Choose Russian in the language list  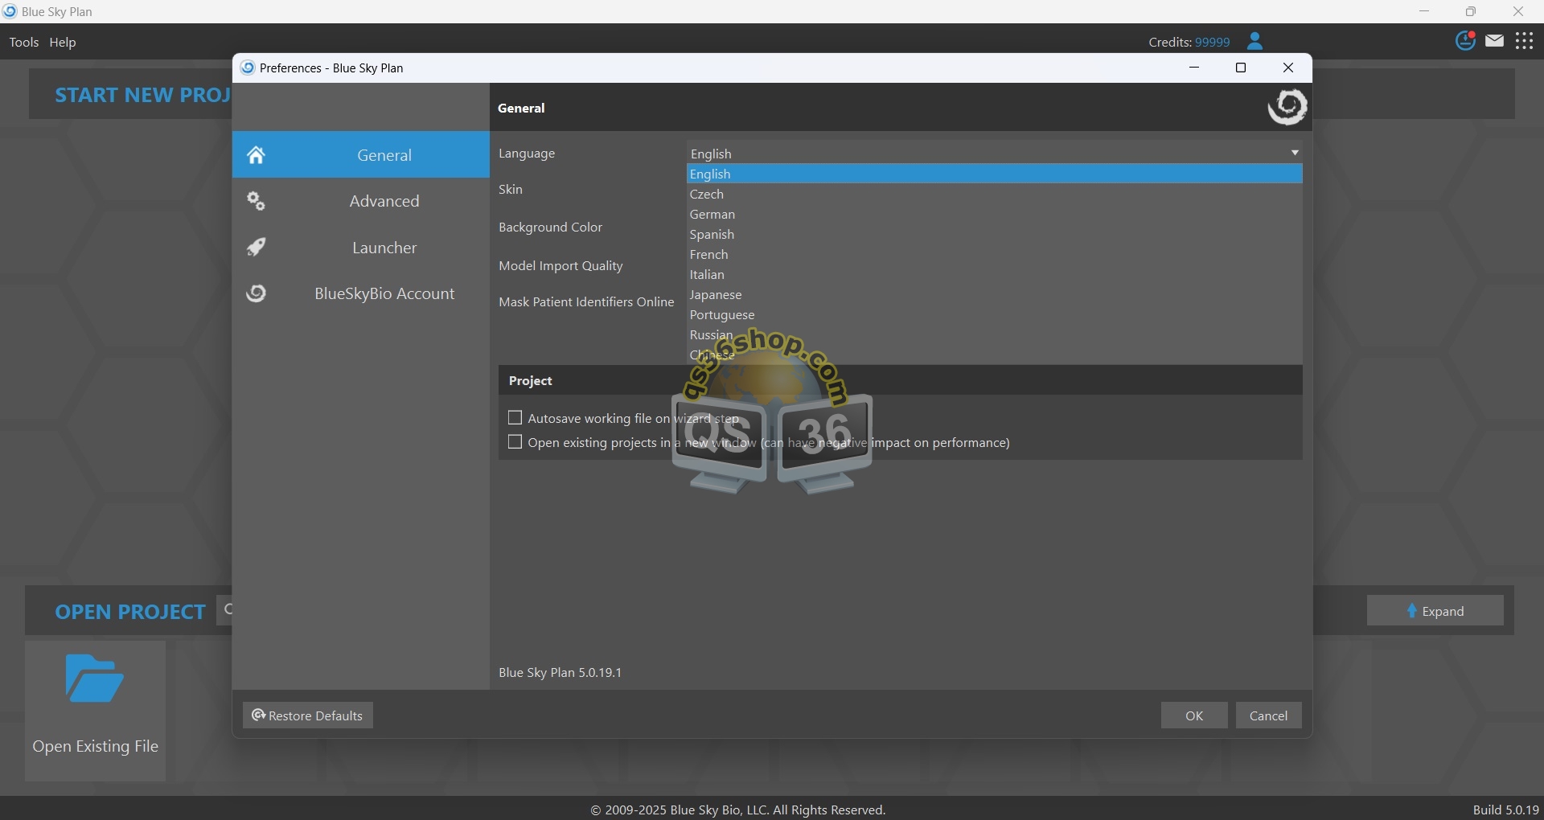point(994,334)
